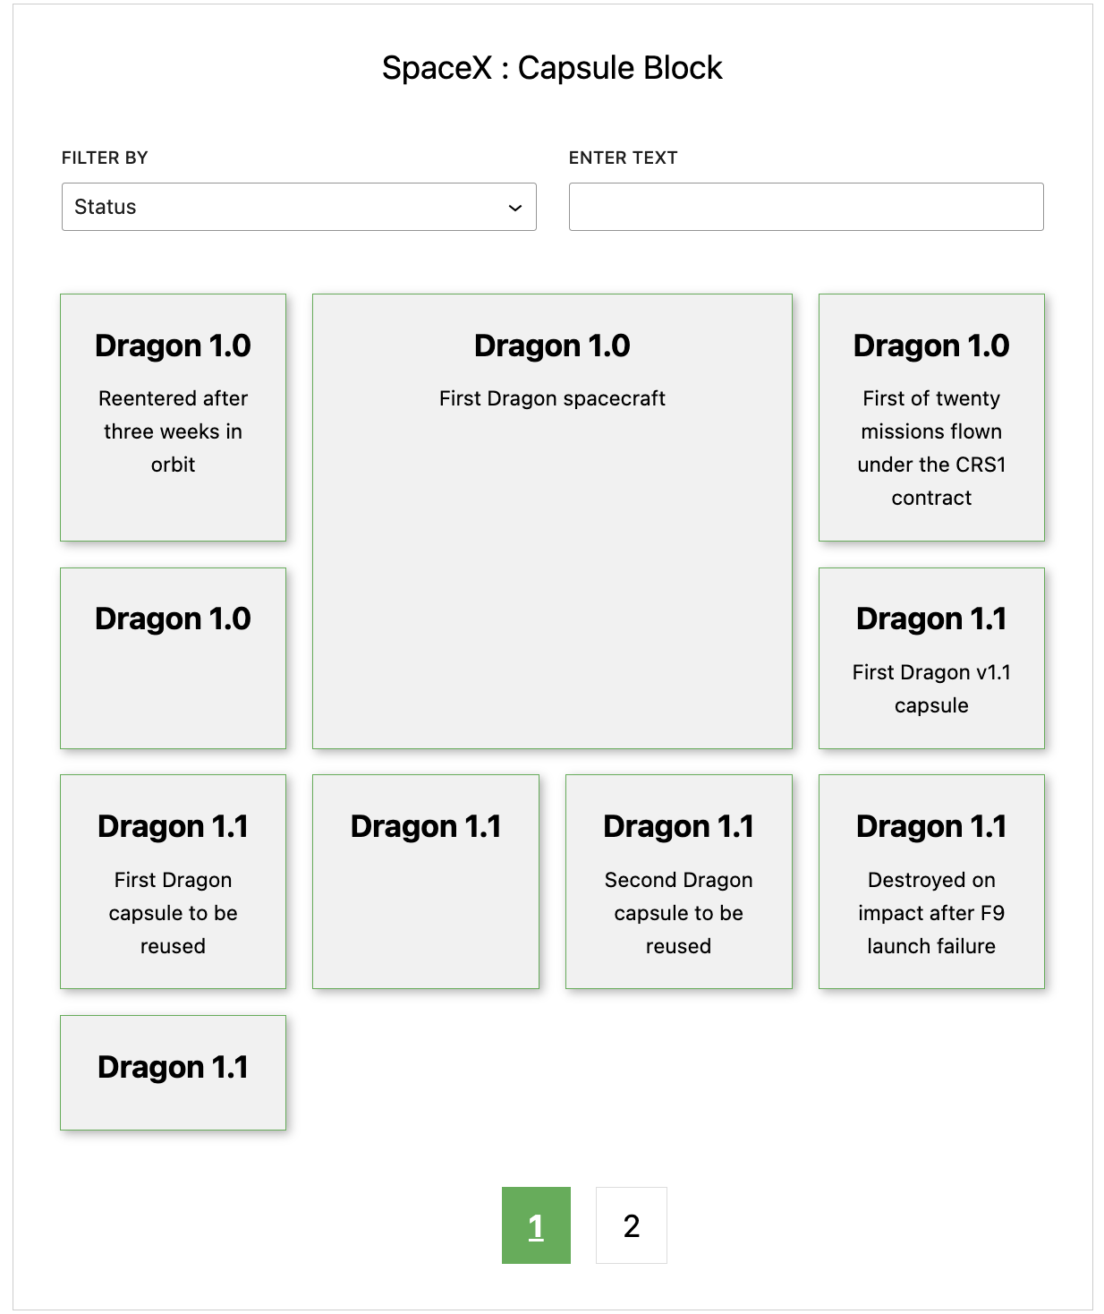Click the ENTER TEXT label
The image size is (1104, 1314).
pyautogui.click(x=624, y=158)
